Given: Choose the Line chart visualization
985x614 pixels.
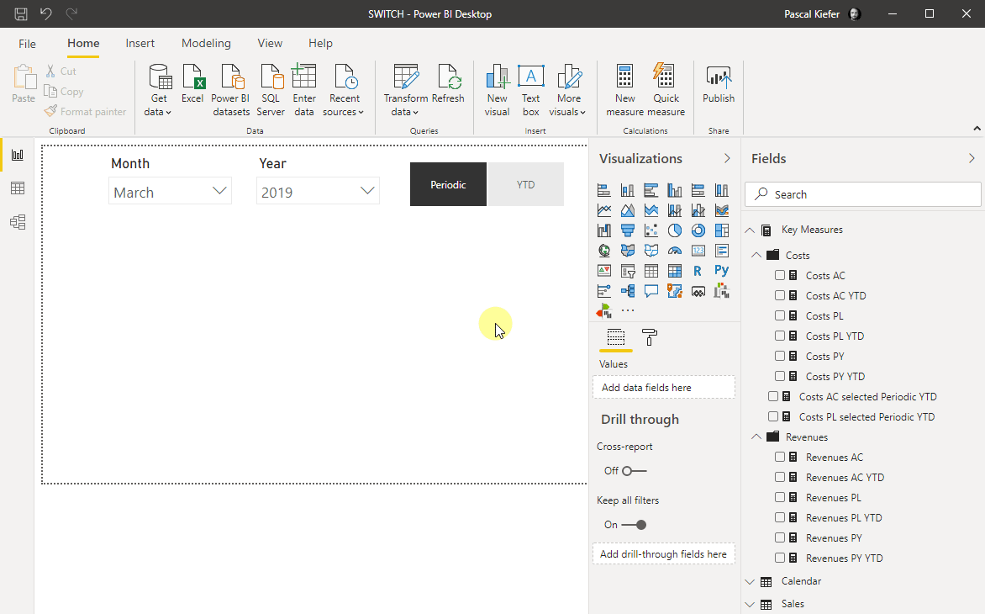Looking at the screenshot, I should [604, 210].
